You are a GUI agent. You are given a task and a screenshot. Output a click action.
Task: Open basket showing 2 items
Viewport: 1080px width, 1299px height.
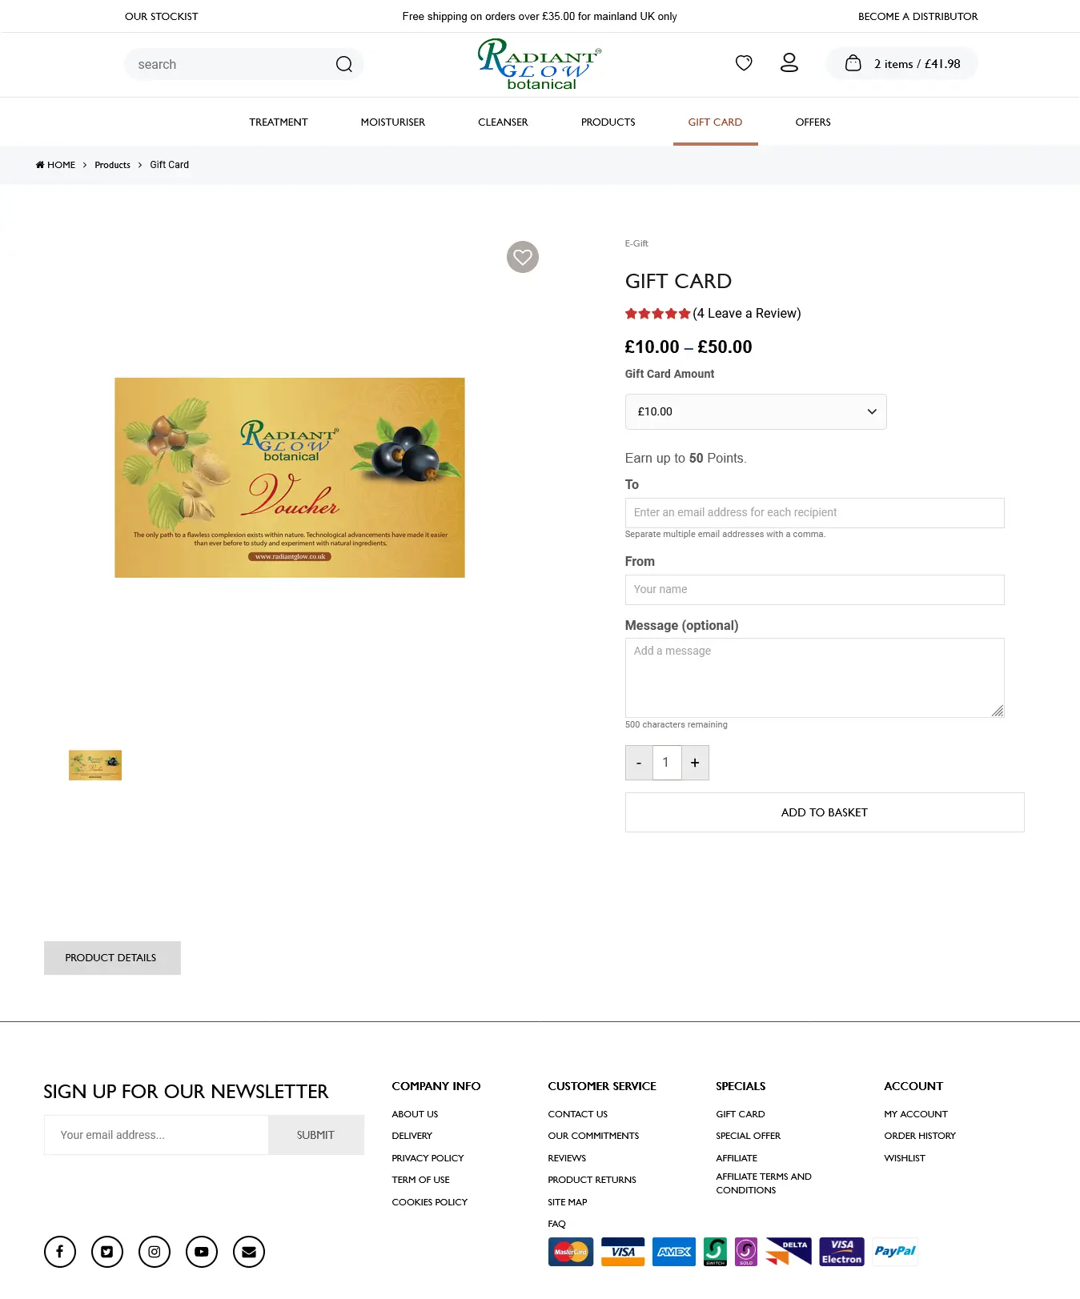pos(902,64)
